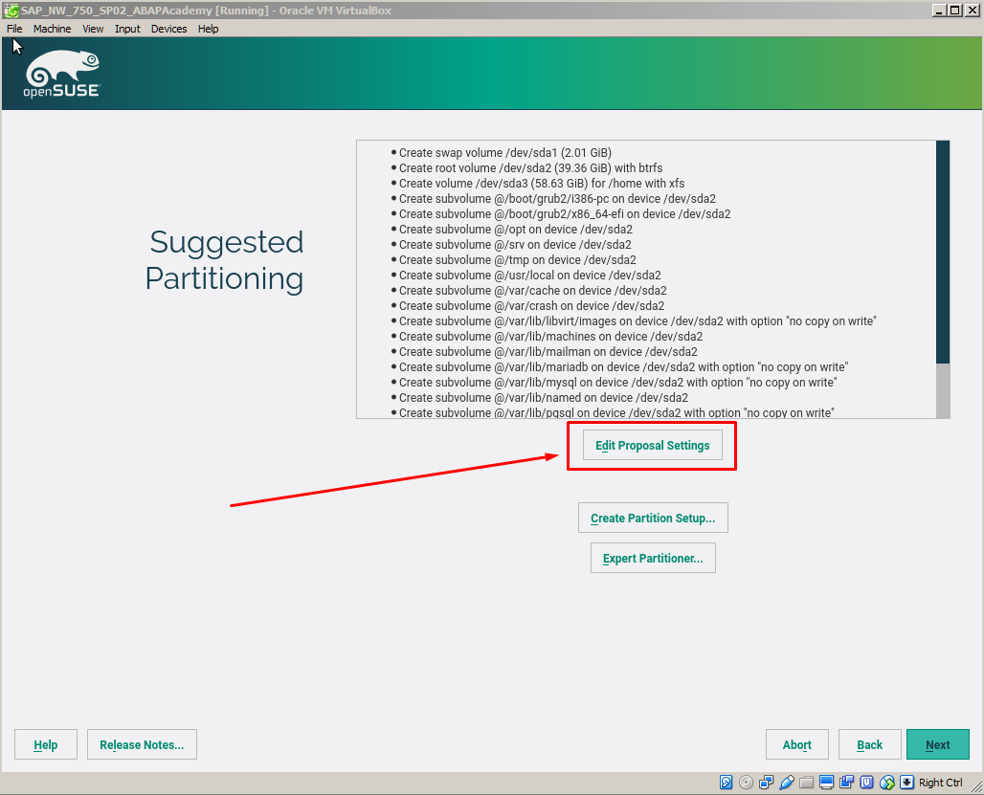Click the openSUSE chameleon logo
The height and width of the screenshot is (795, 984).
coord(62,74)
